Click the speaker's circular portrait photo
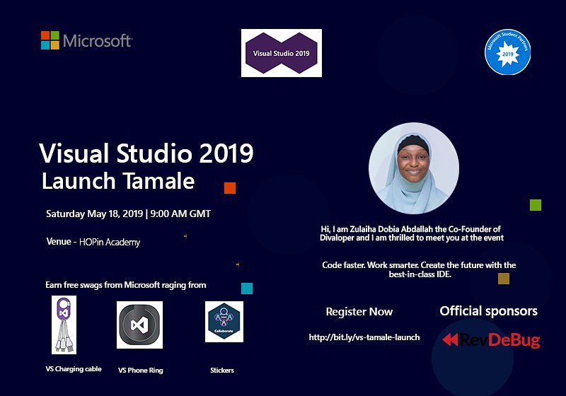The image size is (566, 396). pos(414,168)
